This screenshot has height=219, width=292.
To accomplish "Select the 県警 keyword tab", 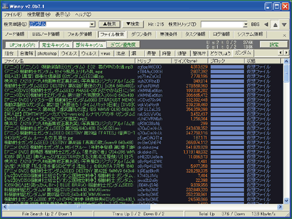I will coord(151,54).
